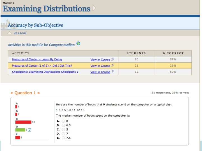Choose answer B, 6.5
Image resolution: width=202 pixels, height=151 pixels.
tap(63, 125)
